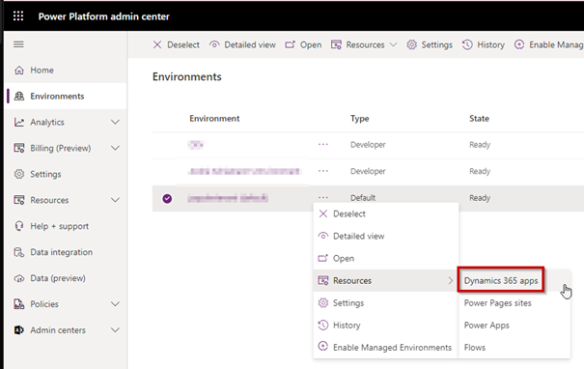
Task: Expand the Analytics section chevron
Action: point(116,122)
